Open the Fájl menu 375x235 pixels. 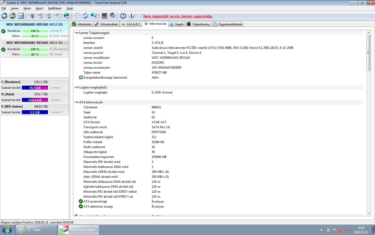(4, 8)
